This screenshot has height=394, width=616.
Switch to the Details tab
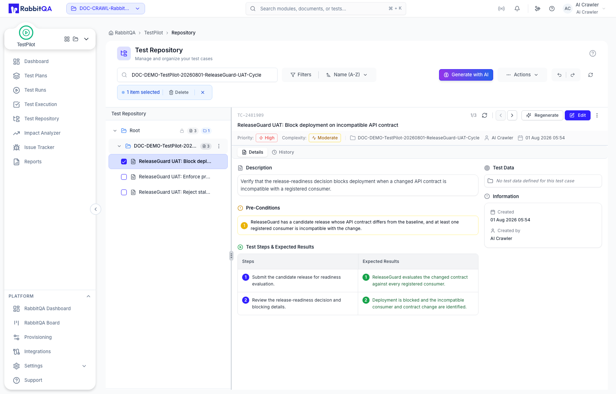point(252,152)
